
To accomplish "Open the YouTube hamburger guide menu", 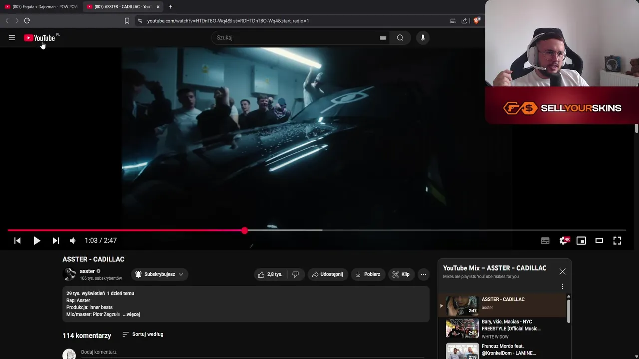I will [12, 38].
